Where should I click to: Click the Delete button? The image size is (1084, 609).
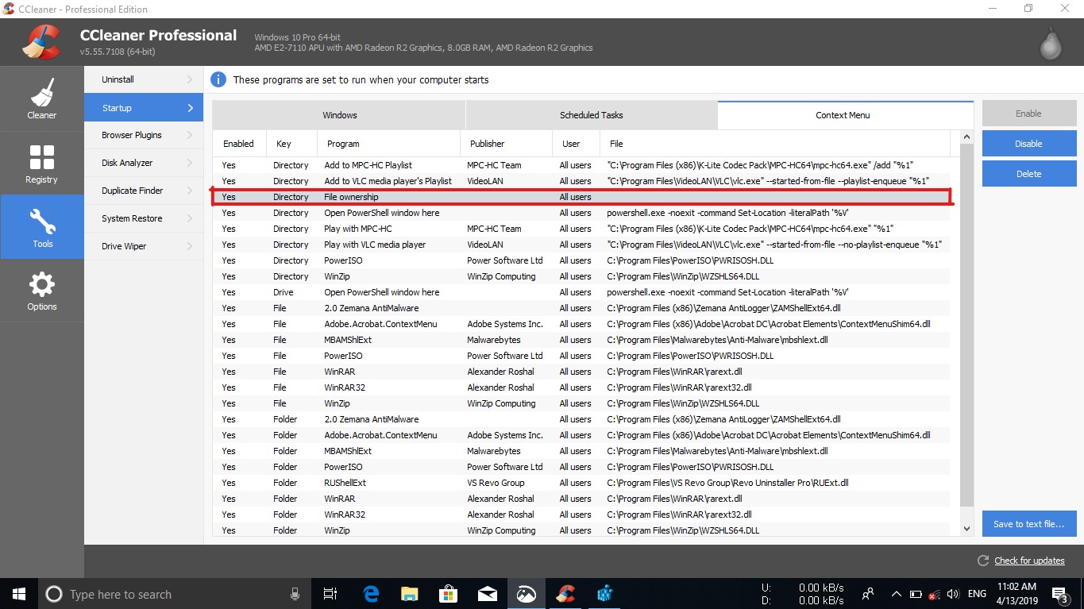pos(1028,174)
